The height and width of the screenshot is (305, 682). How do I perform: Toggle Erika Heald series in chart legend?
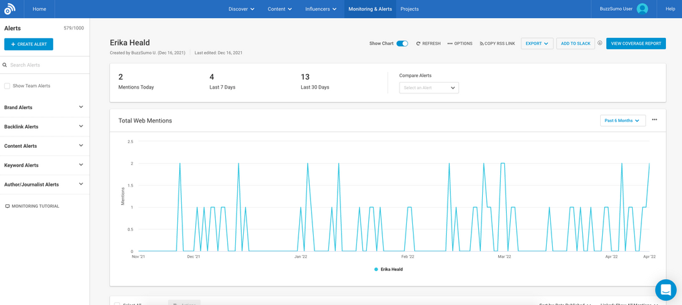tap(388, 269)
